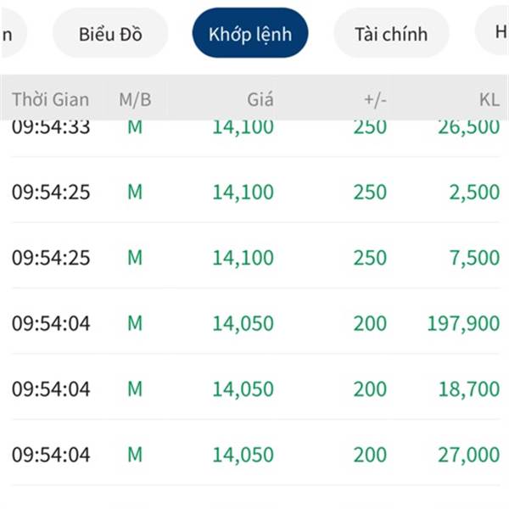Click the 09:54:33 trade row
509x509 pixels.
tap(255, 138)
